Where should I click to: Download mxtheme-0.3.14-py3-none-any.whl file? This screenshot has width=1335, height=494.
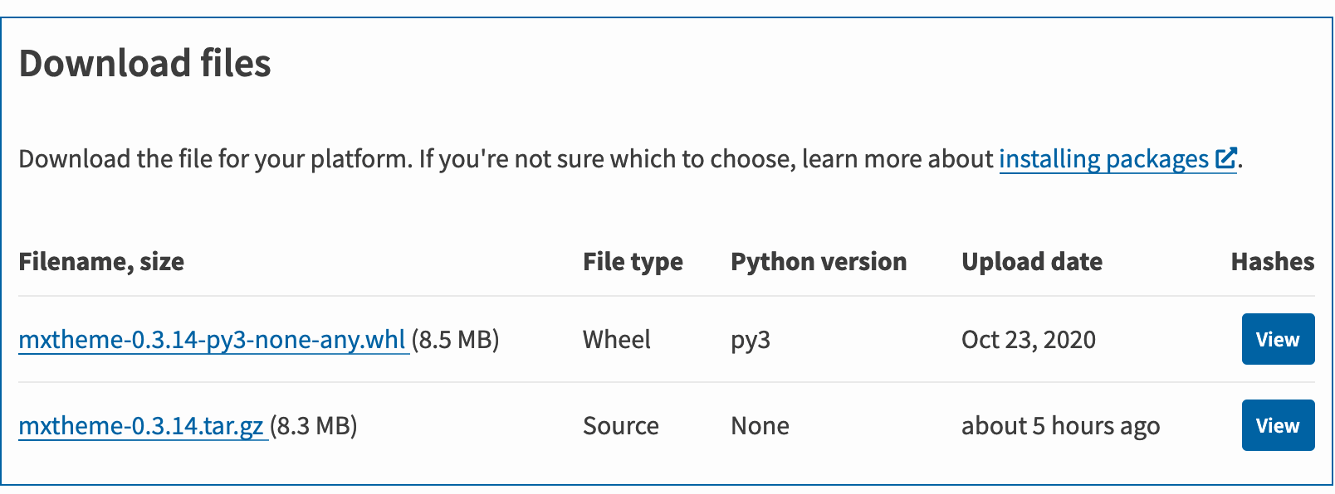[x=212, y=340]
